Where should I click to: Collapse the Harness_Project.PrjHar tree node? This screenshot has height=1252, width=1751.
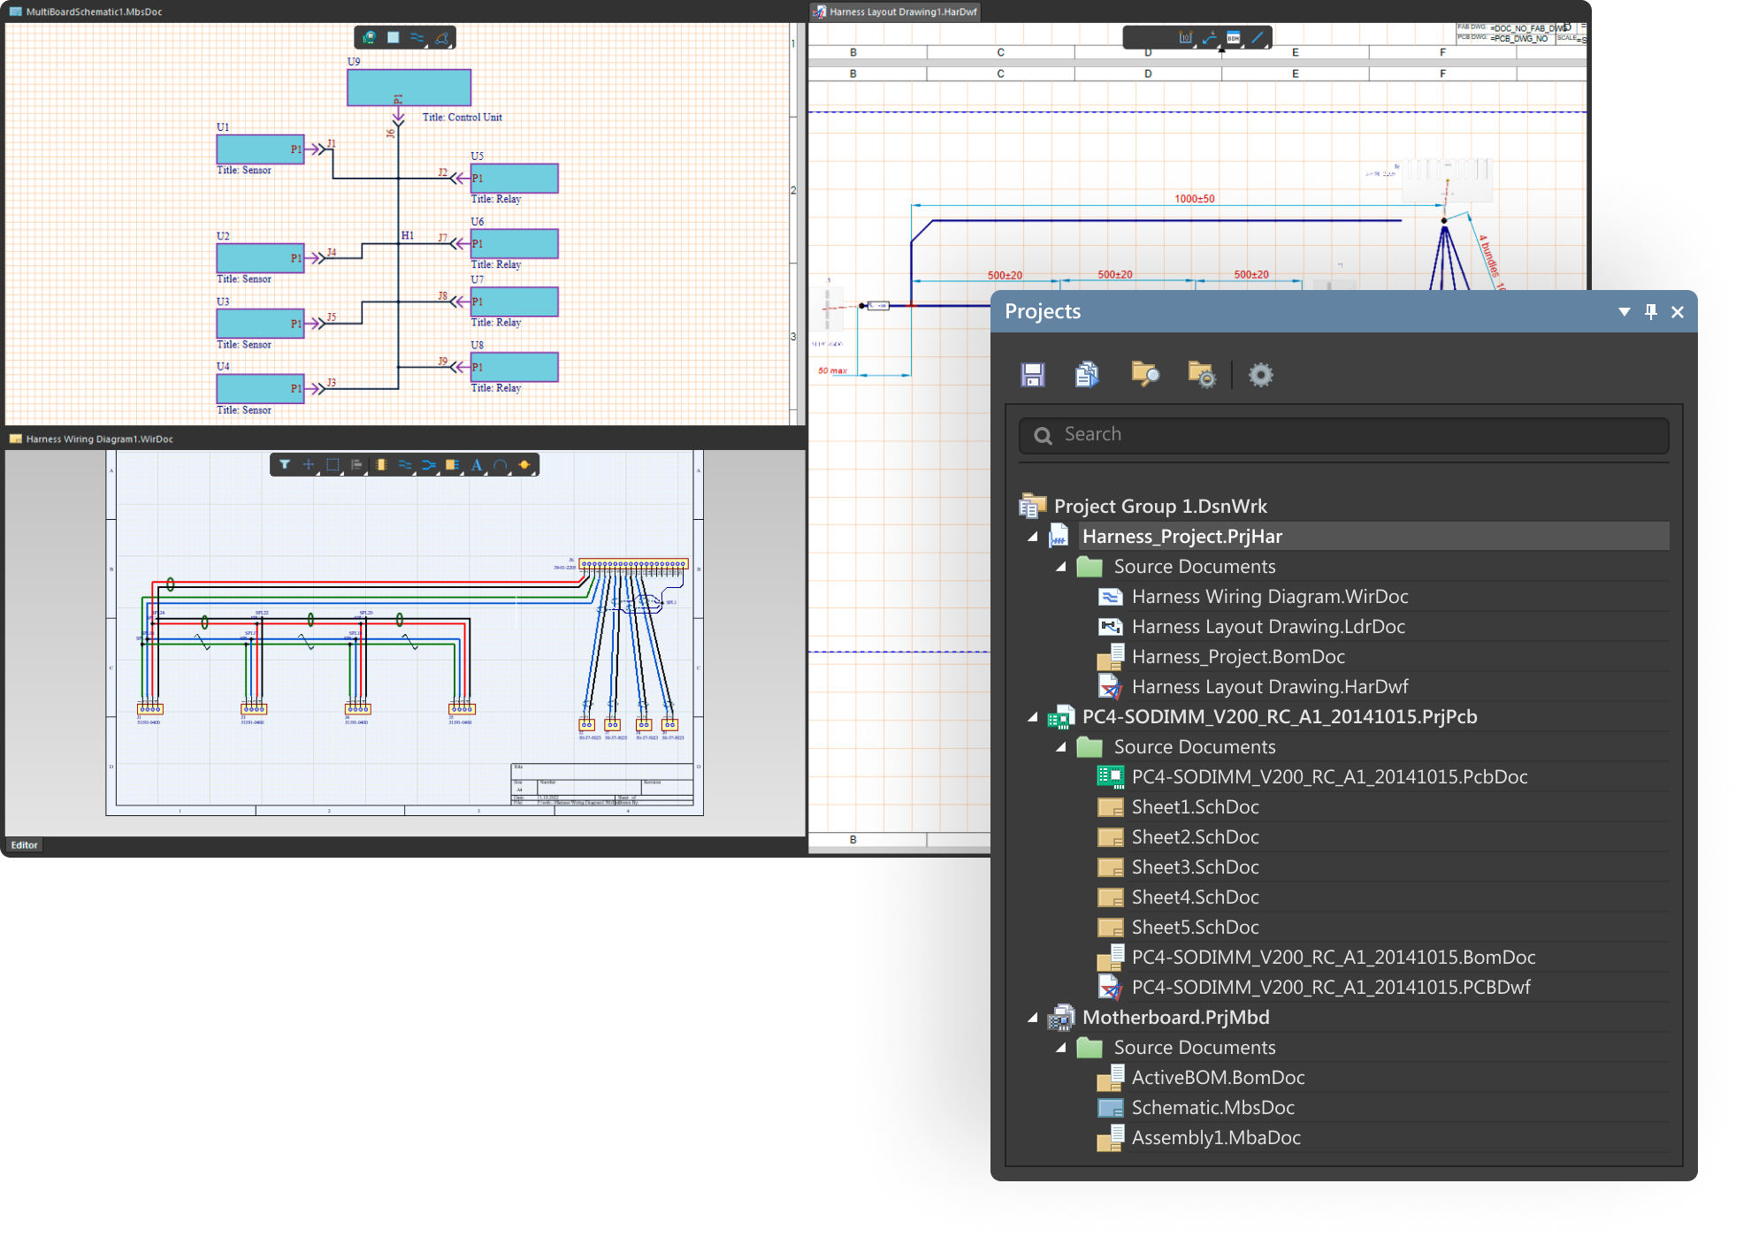(x=1032, y=537)
